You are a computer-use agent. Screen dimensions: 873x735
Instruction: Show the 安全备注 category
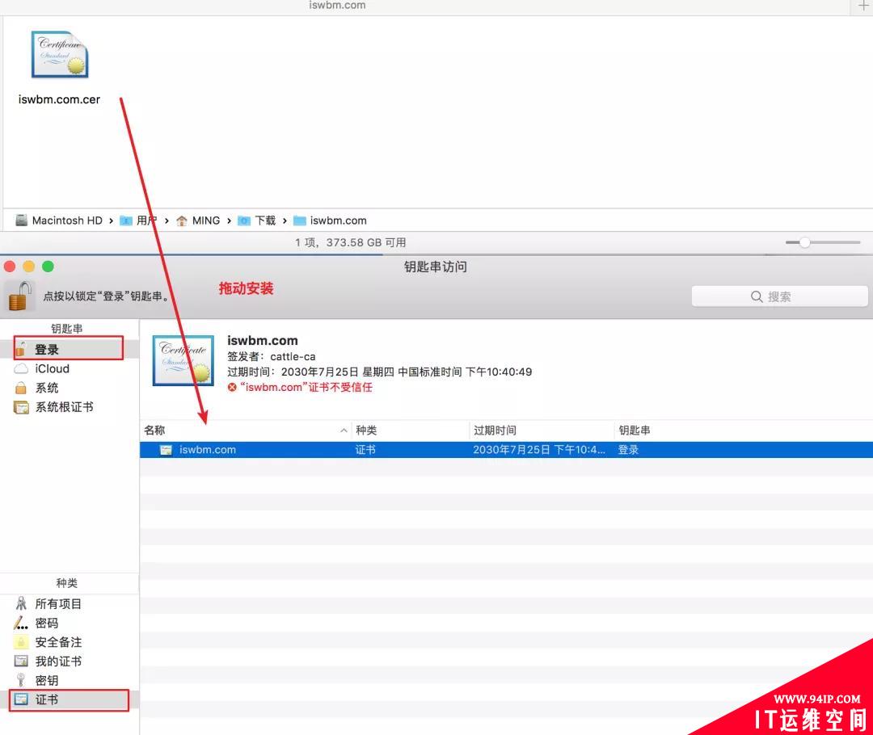point(69,642)
